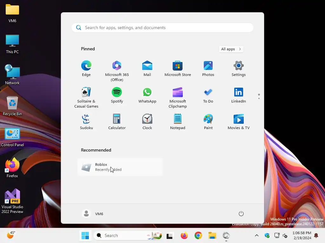Open the Calculator app
This screenshot has height=243, width=325.
tap(117, 122)
